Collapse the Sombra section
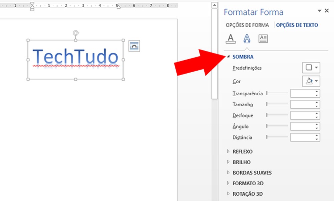 (x=228, y=57)
